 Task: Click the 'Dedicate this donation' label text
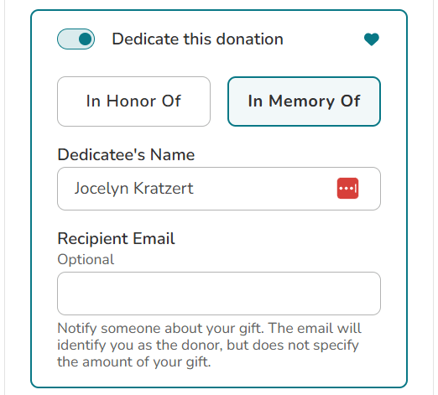[198, 39]
